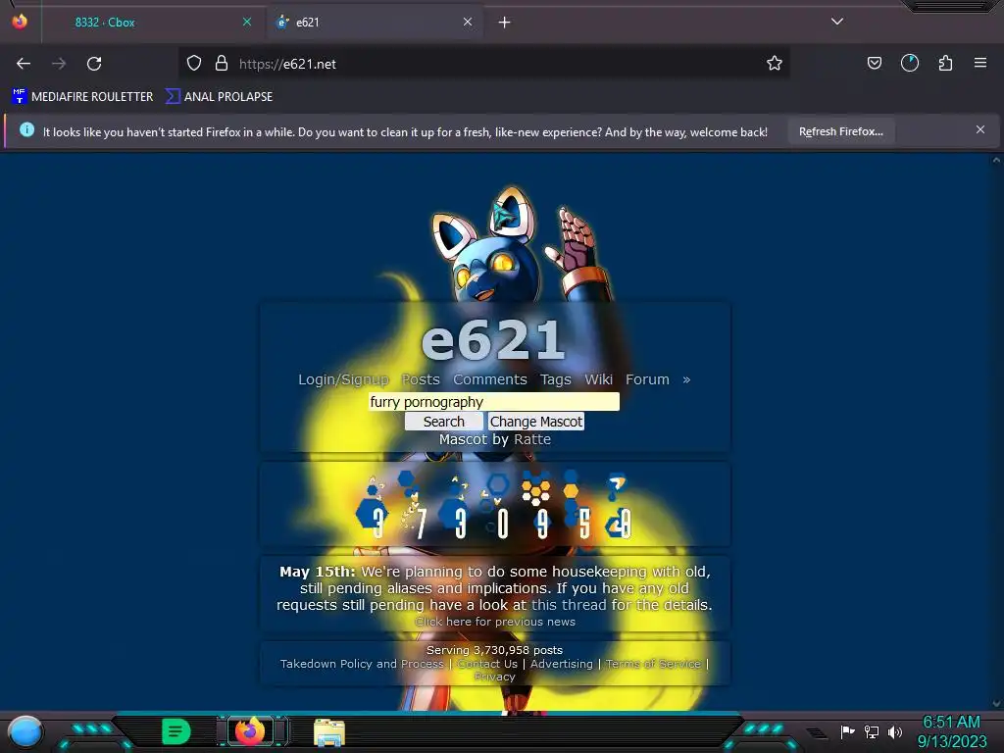
Task: Expand the list all tabs chevron
Action: pos(837,22)
